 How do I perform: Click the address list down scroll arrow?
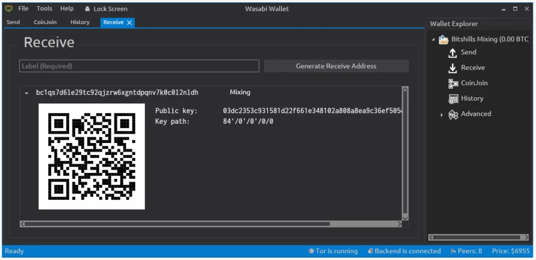click(405, 218)
